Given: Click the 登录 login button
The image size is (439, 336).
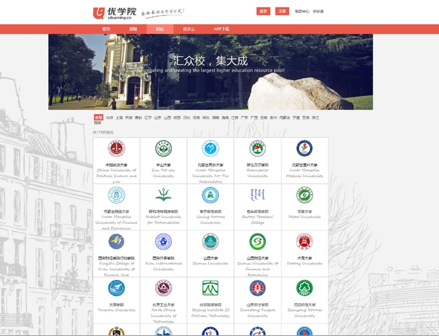Looking at the screenshot, I should click(x=263, y=11).
